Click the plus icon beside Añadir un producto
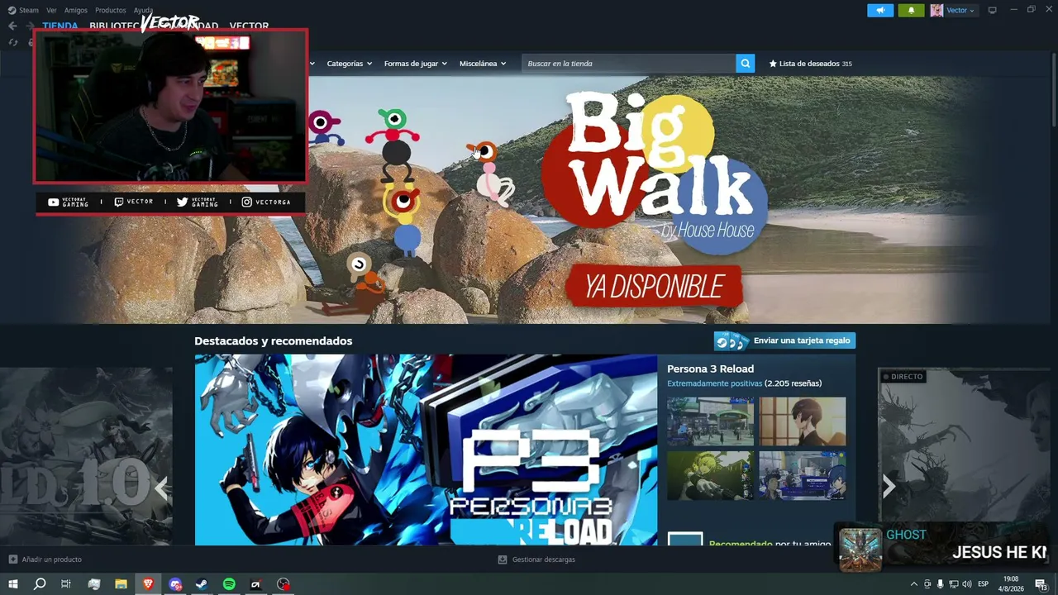 pyautogui.click(x=12, y=559)
